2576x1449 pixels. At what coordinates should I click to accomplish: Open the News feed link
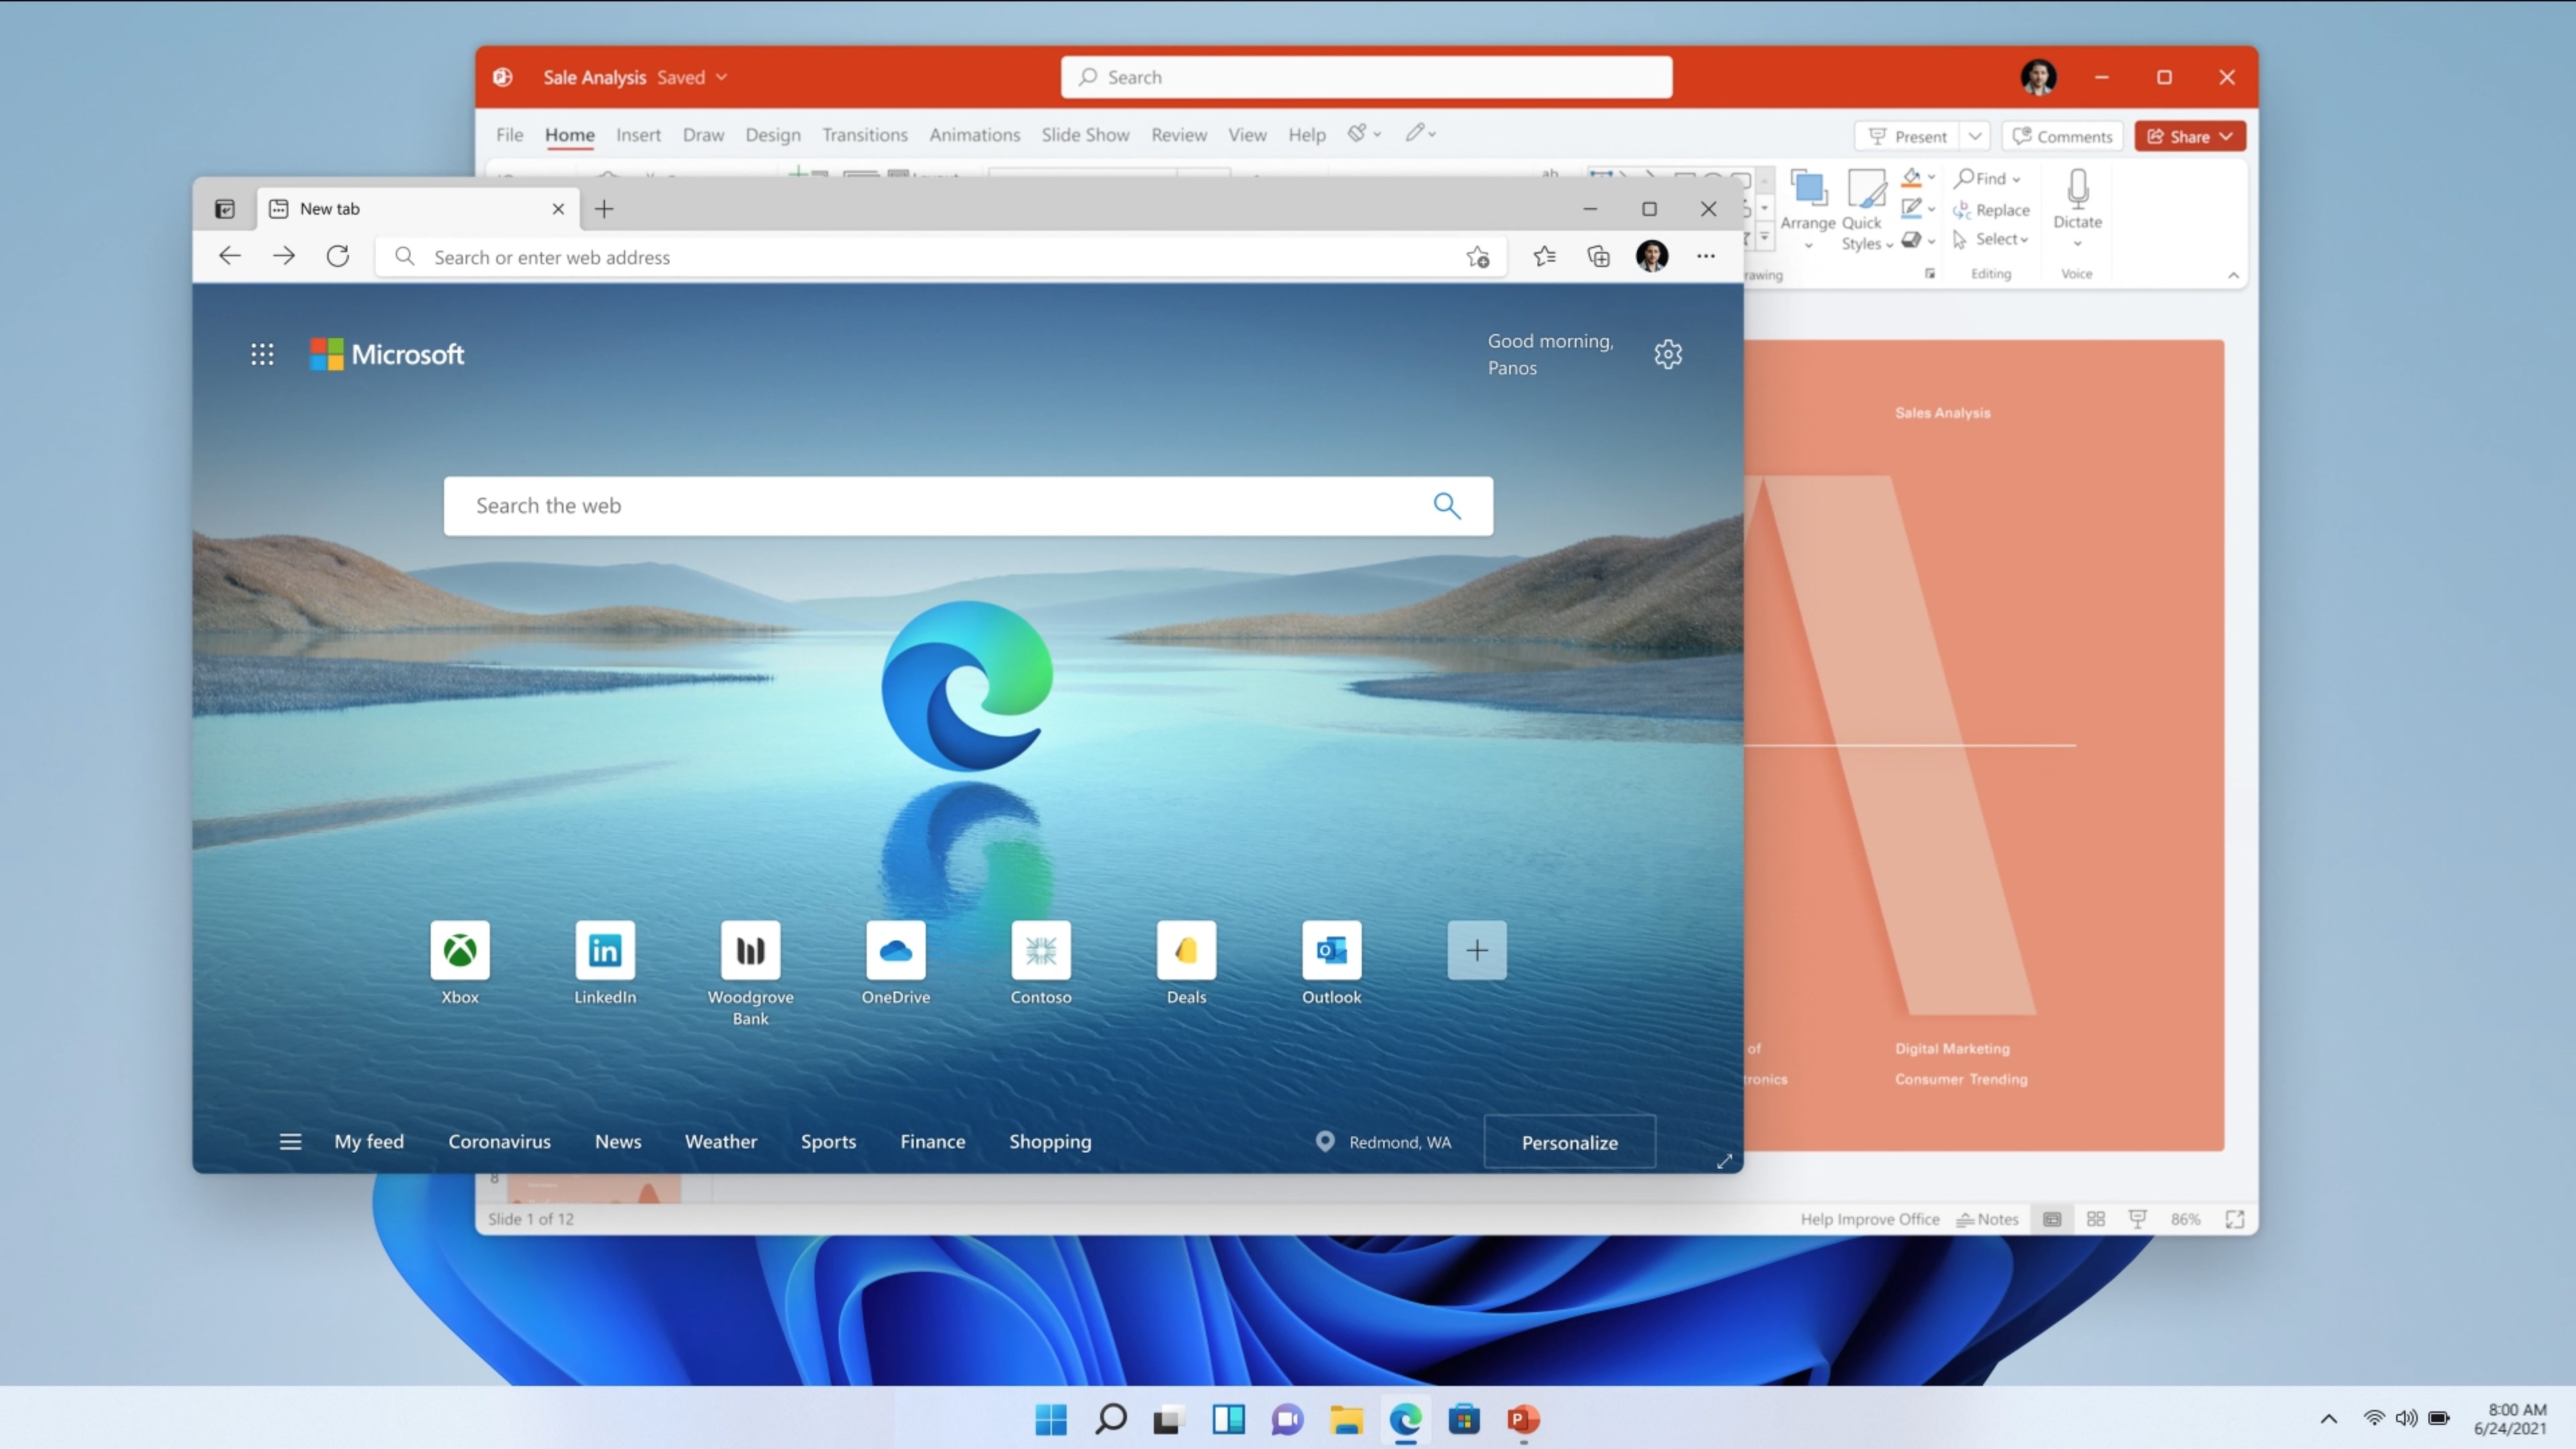point(618,1141)
